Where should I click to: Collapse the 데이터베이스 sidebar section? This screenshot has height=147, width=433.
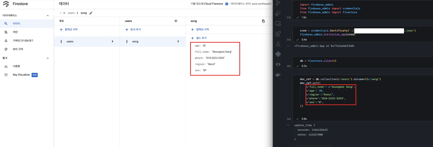pyautogui.click(x=48, y=16)
